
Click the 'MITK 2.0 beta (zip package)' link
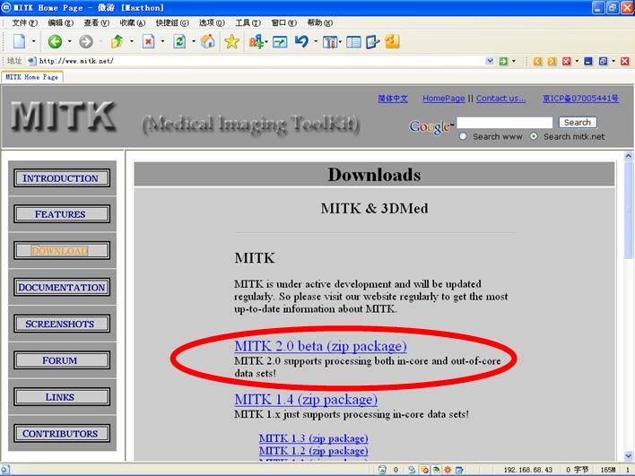pos(320,345)
